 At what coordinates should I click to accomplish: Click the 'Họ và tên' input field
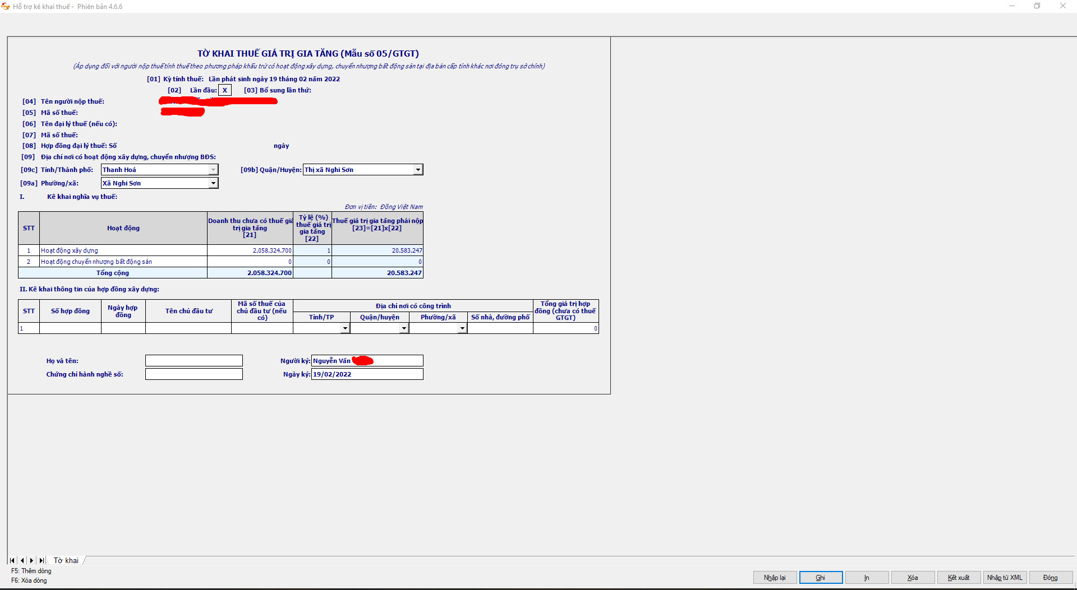(x=194, y=361)
